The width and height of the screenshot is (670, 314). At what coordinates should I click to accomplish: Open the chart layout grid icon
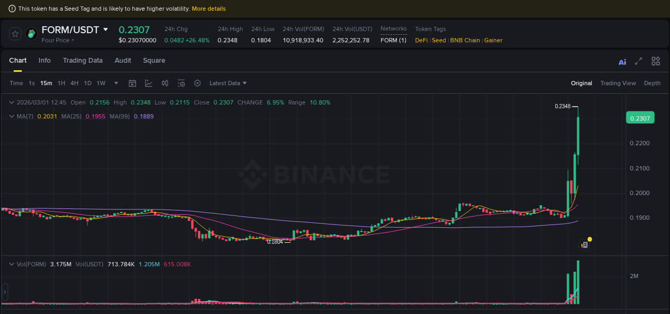pos(656,62)
